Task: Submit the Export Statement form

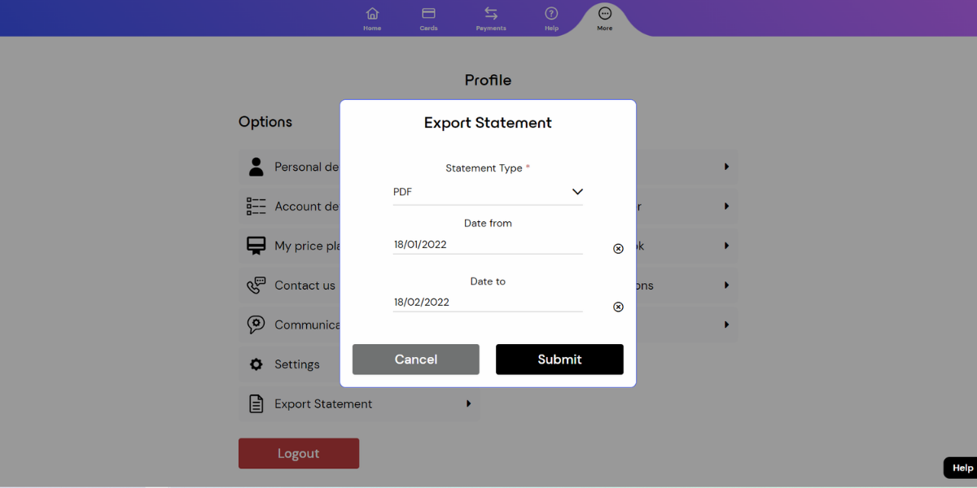Action: coord(559,359)
